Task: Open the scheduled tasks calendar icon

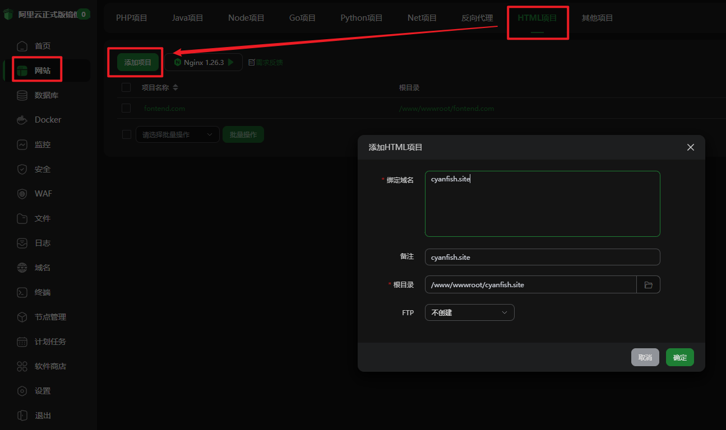Action: pyautogui.click(x=22, y=342)
